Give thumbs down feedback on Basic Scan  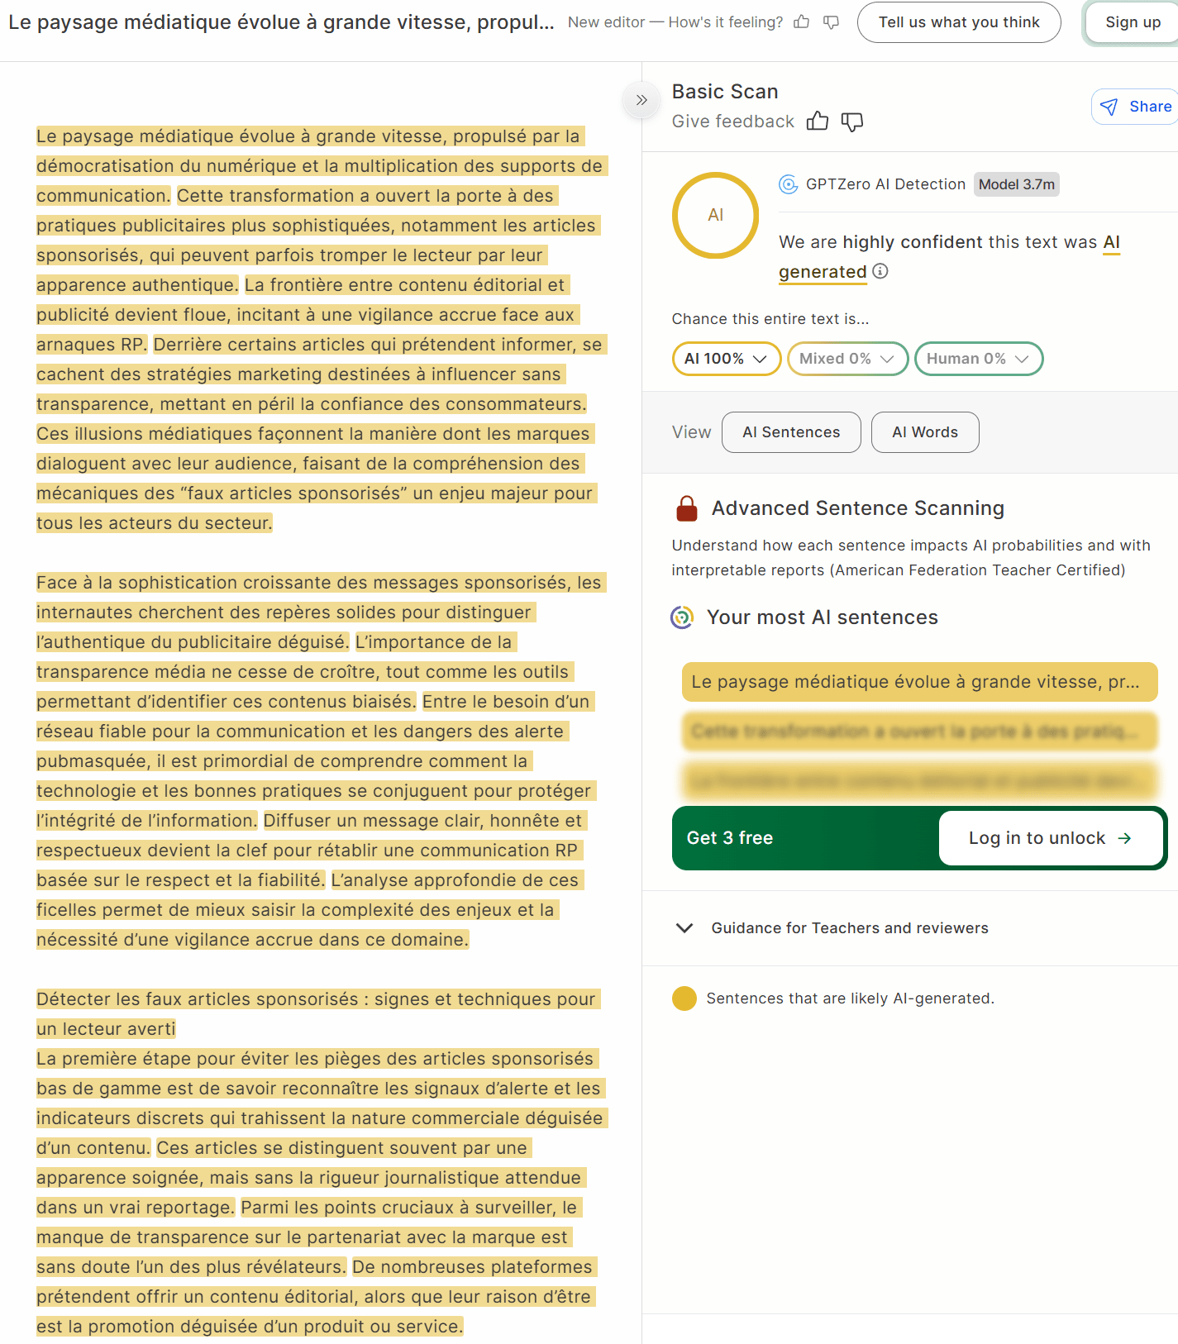tap(852, 122)
